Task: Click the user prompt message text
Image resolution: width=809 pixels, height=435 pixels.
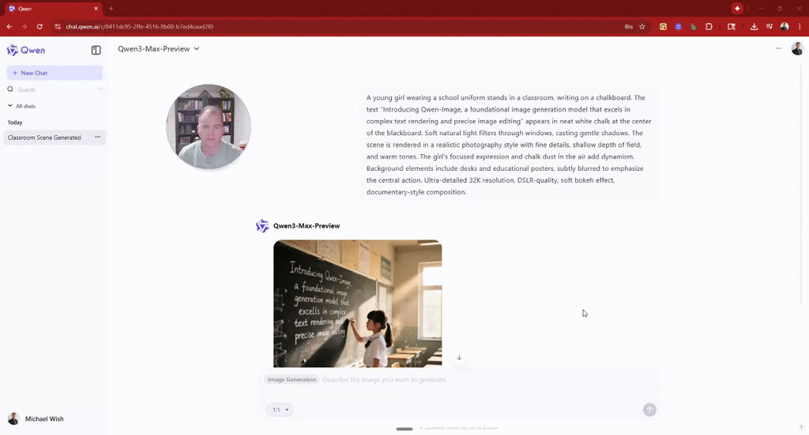Action: [x=509, y=145]
